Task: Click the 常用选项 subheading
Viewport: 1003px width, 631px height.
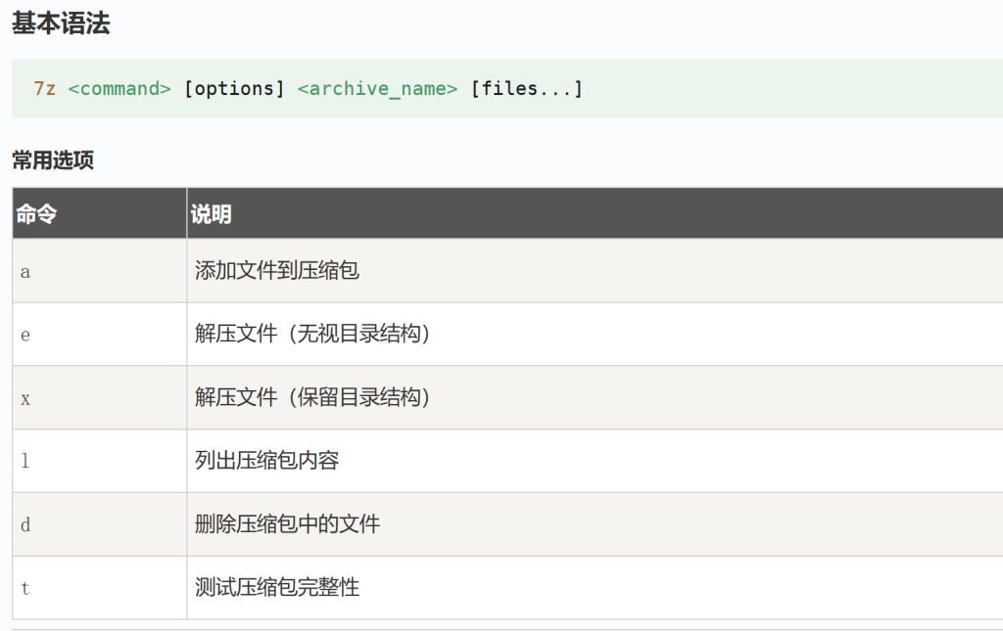Action: tap(53, 159)
